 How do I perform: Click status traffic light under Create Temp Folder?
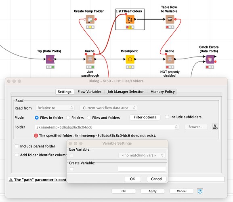tap(90, 27)
